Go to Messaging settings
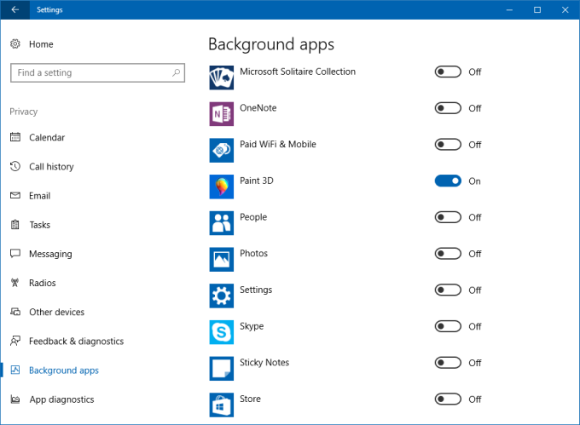580x425 pixels. tap(50, 254)
